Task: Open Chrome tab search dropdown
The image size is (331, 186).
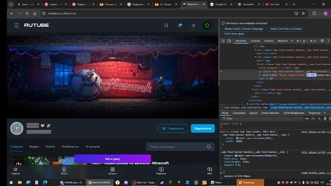Action: coord(11,4)
